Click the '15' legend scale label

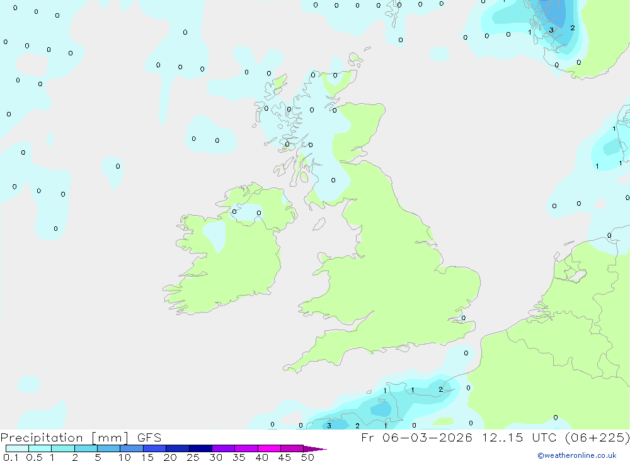tap(147, 457)
